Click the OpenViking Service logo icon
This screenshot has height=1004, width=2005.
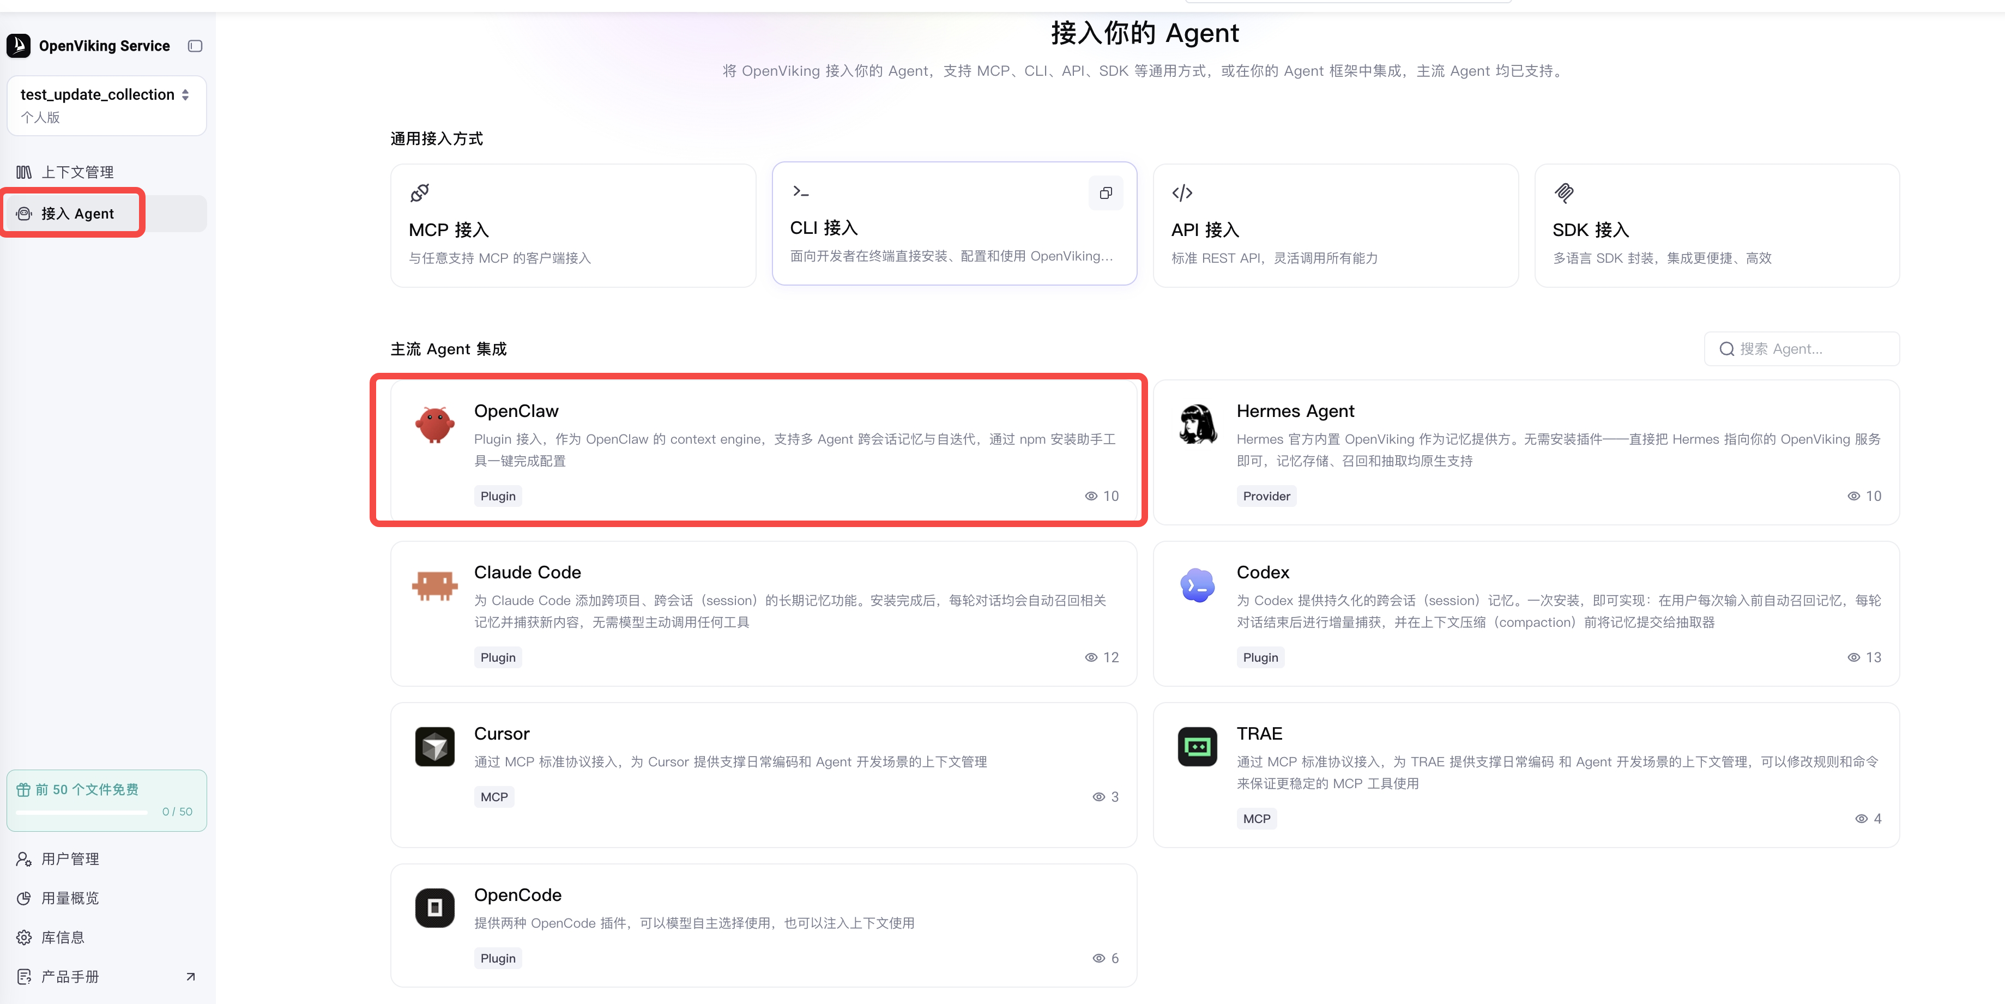19,46
